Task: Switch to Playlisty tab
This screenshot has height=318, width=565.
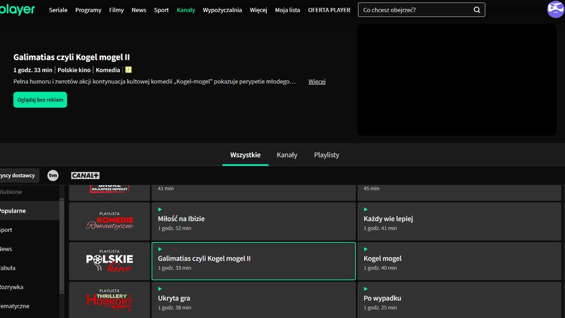Action: pyautogui.click(x=326, y=155)
